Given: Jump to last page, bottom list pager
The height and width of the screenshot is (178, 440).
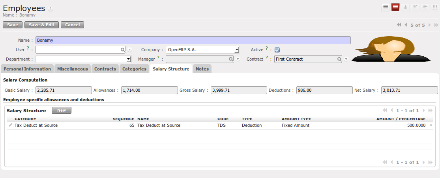Looking at the screenshot, I should tap(430, 162).
